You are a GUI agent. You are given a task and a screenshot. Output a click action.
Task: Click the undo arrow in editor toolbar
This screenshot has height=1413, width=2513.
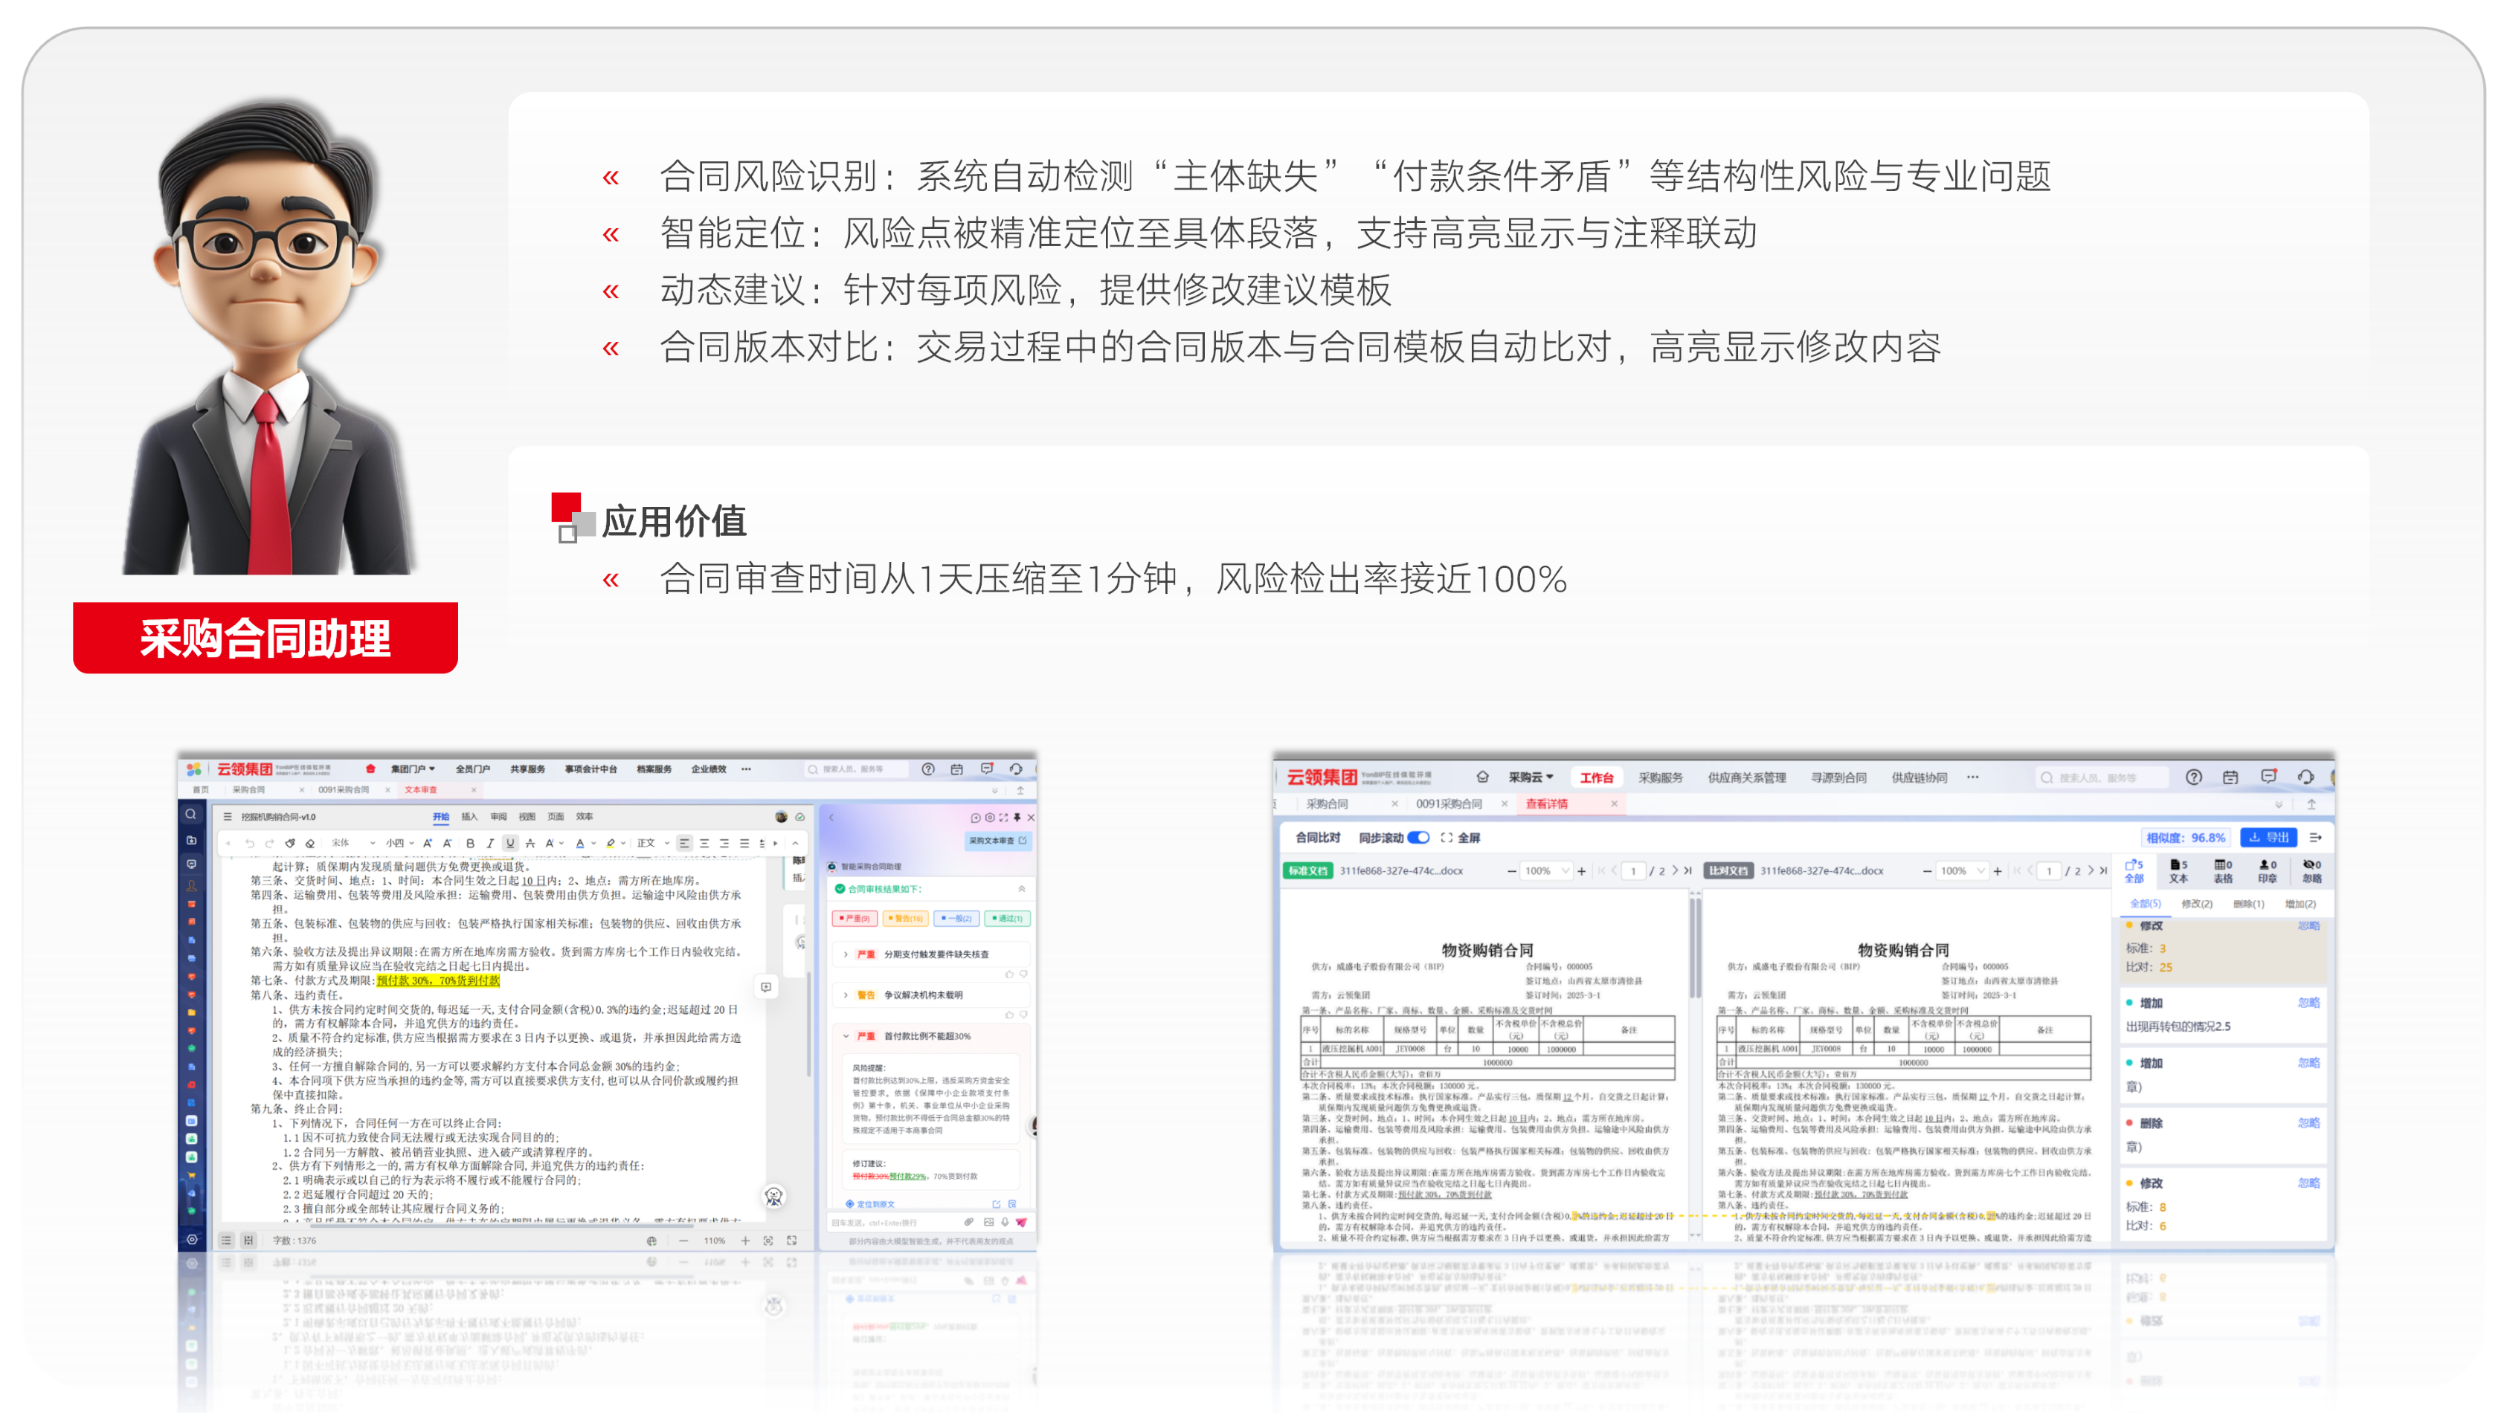pyautogui.click(x=250, y=843)
